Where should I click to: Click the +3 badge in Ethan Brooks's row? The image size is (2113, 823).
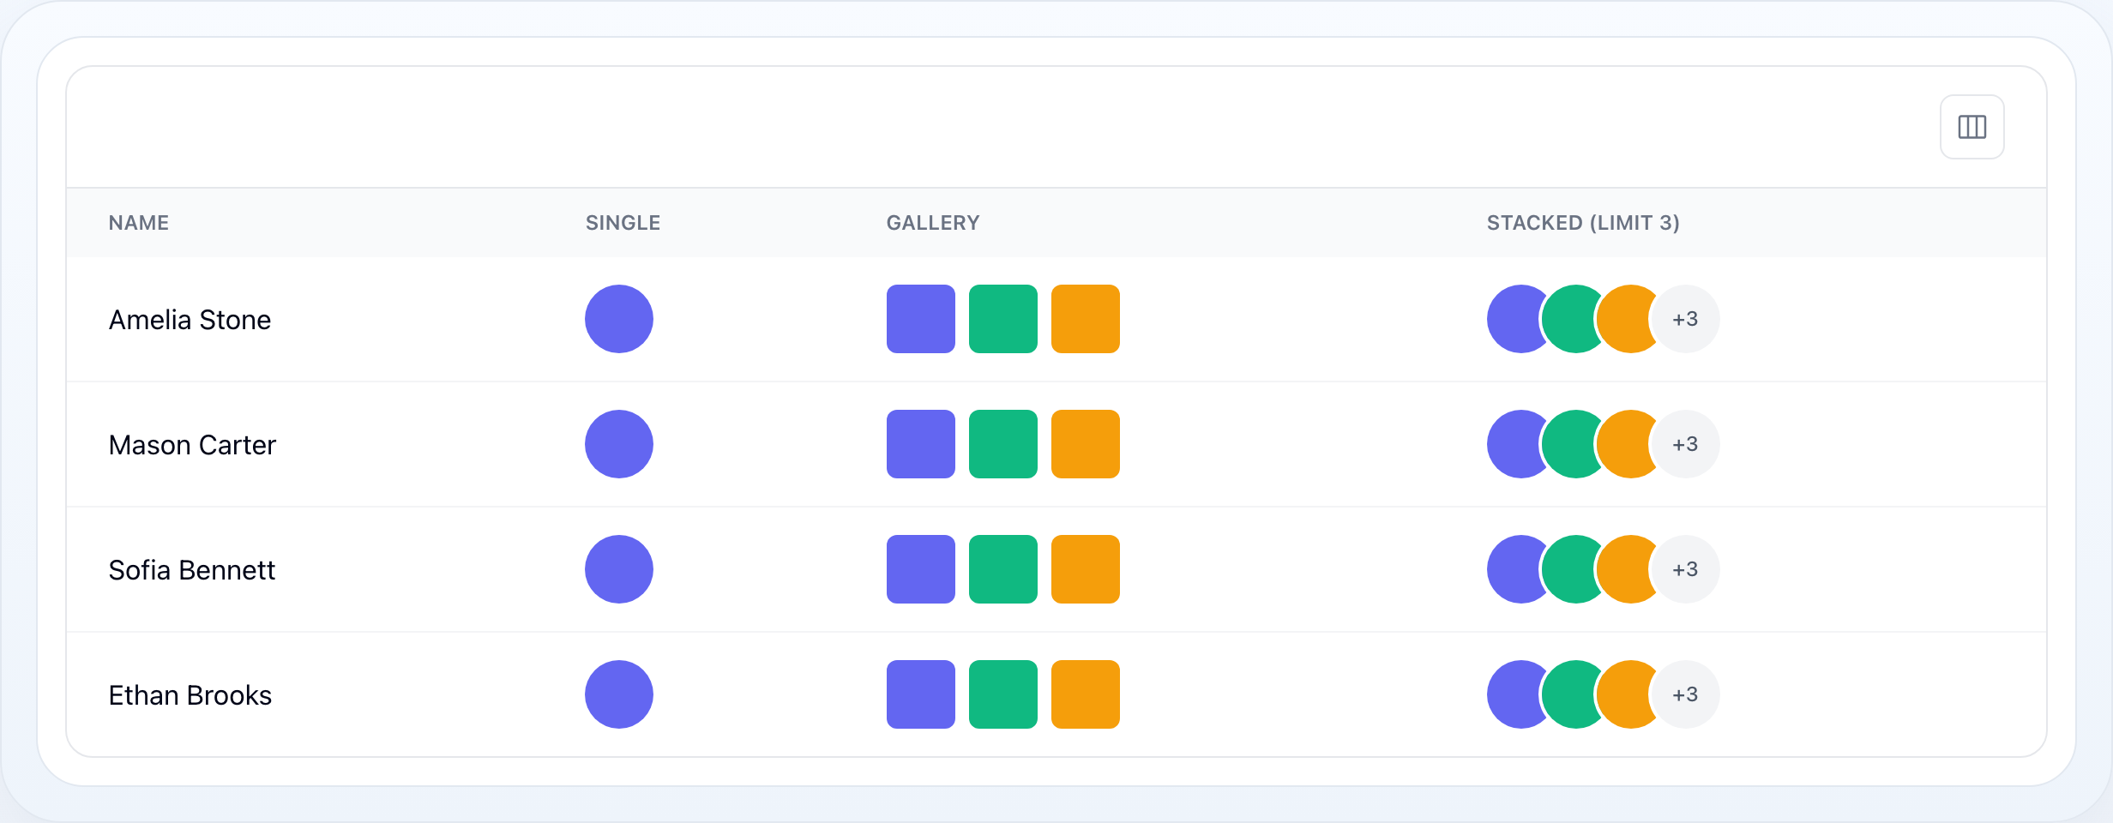[x=1686, y=694]
